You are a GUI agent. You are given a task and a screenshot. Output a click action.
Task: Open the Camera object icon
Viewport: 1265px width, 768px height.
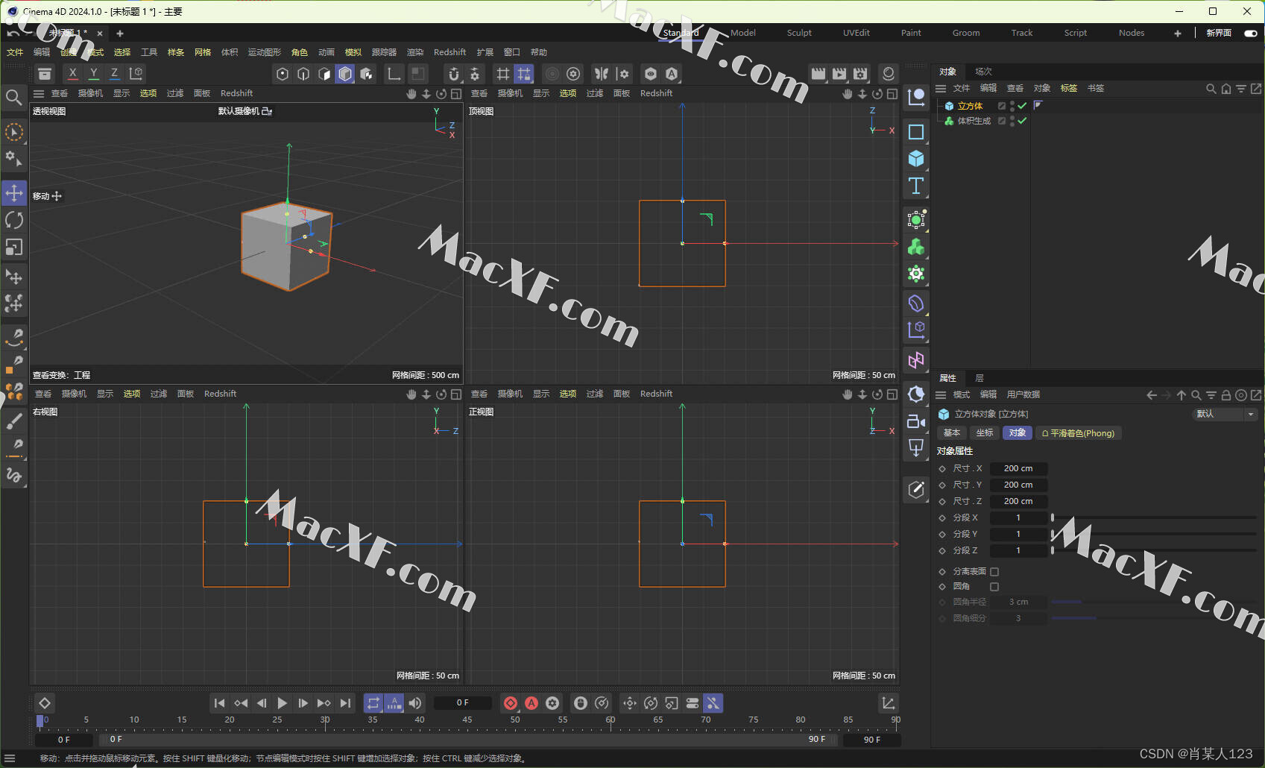(x=916, y=421)
